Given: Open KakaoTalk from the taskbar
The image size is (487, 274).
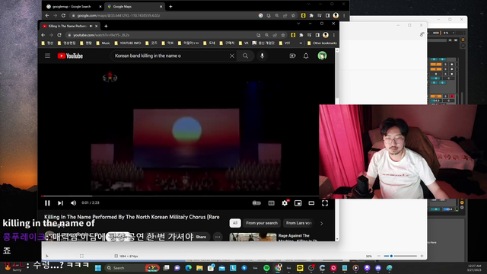Looking at the screenshot, I should (300, 268).
